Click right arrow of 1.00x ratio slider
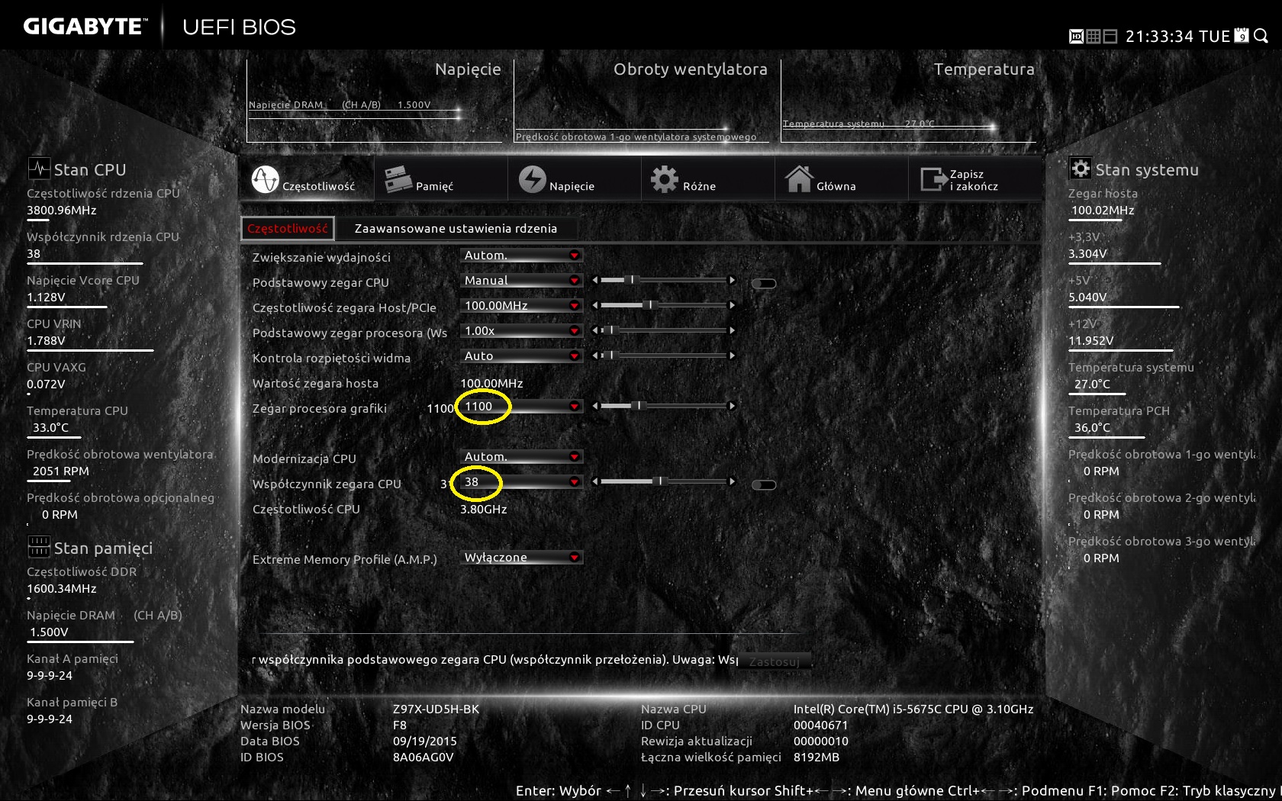 point(732,331)
